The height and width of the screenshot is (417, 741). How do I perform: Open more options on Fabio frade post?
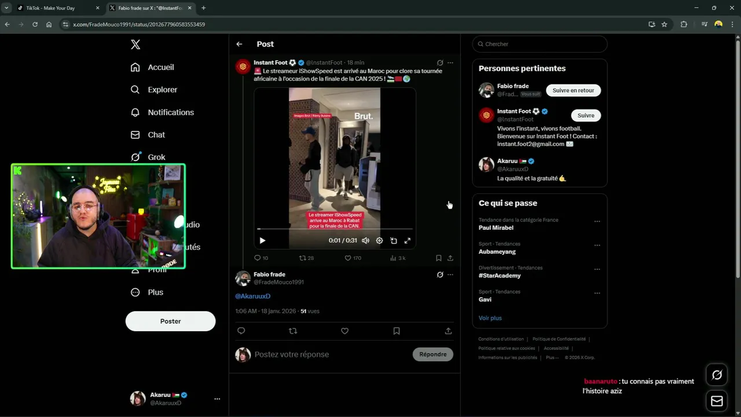(x=450, y=275)
